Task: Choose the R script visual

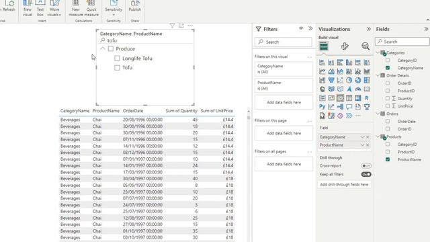Action: coord(367,98)
